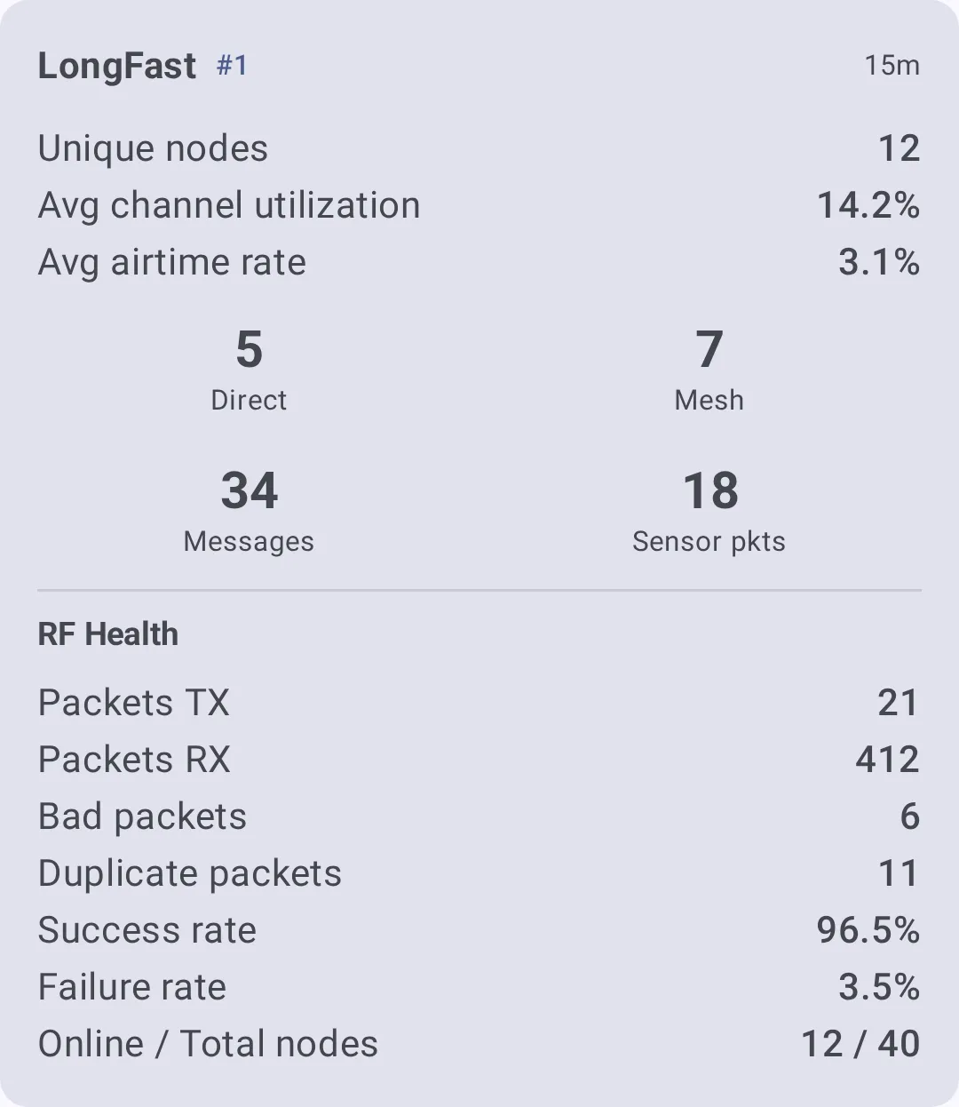Open the Online / Total nodes row
This screenshot has width=959, height=1107.
coord(479,1044)
